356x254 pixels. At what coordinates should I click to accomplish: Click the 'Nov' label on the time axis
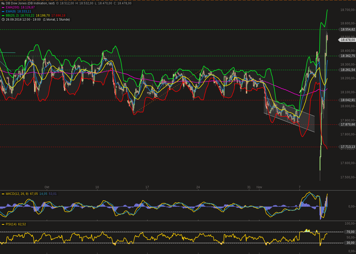(x=259, y=187)
